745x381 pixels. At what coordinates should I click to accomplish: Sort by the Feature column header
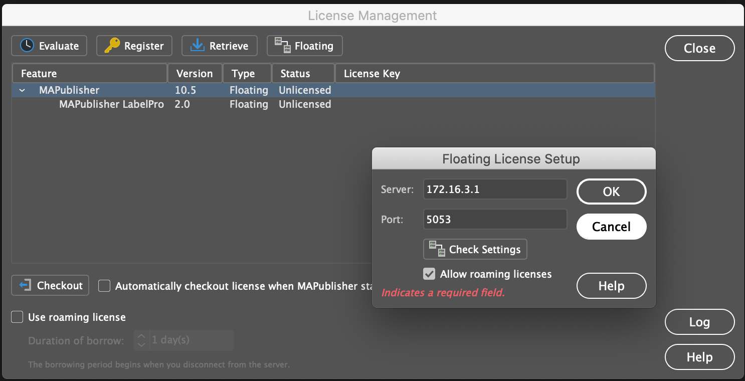[x=89, y=73]
